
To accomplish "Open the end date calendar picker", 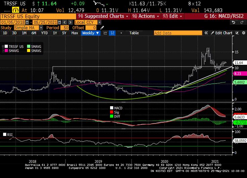I will pyautogui.click(x=59, y=22).
